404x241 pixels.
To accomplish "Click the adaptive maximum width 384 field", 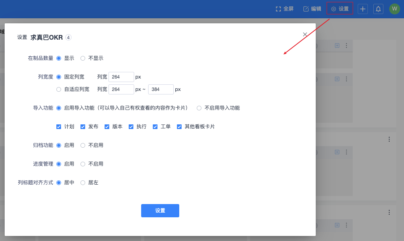I will pos(161,89).
